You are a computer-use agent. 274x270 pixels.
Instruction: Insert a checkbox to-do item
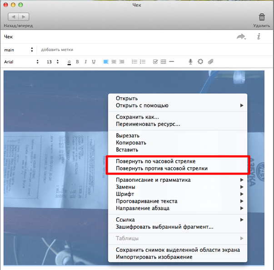pos(155,62)
